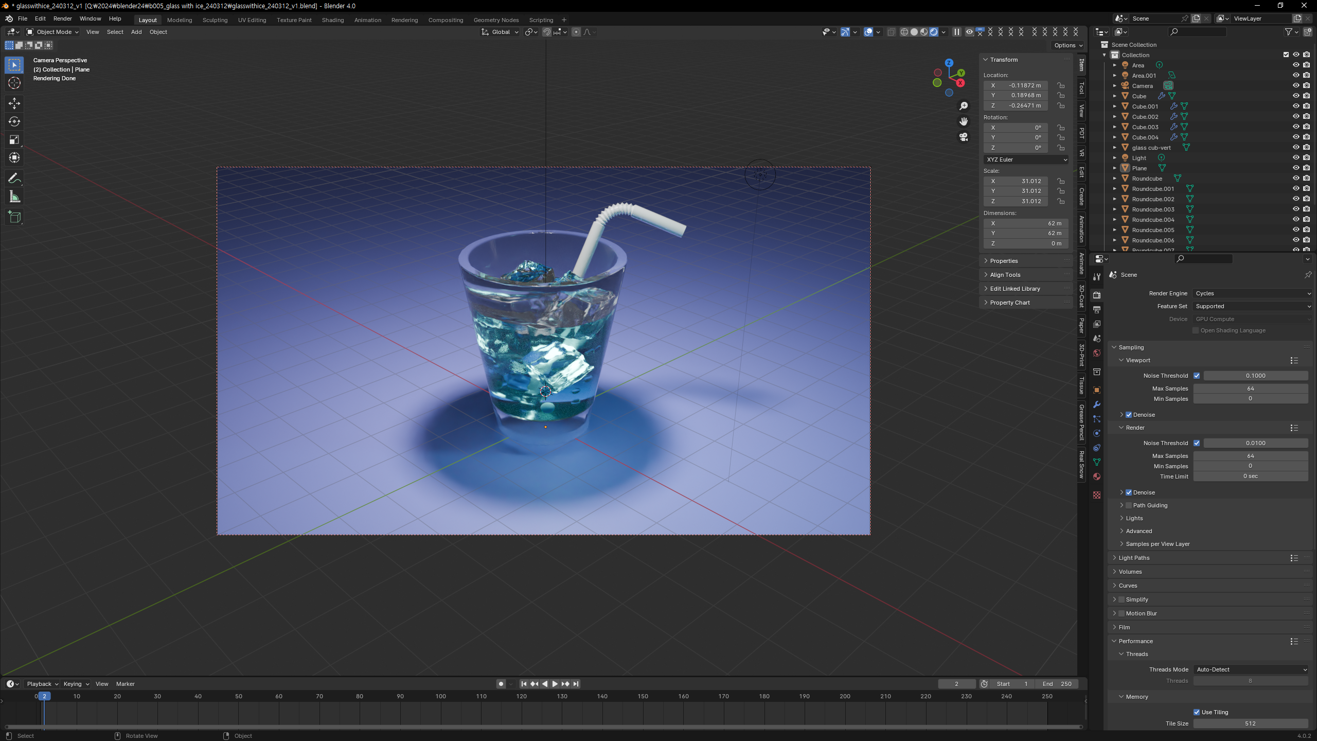Open the Render menu
Viewport: 1317px width, 741px height.
point(62,19)
